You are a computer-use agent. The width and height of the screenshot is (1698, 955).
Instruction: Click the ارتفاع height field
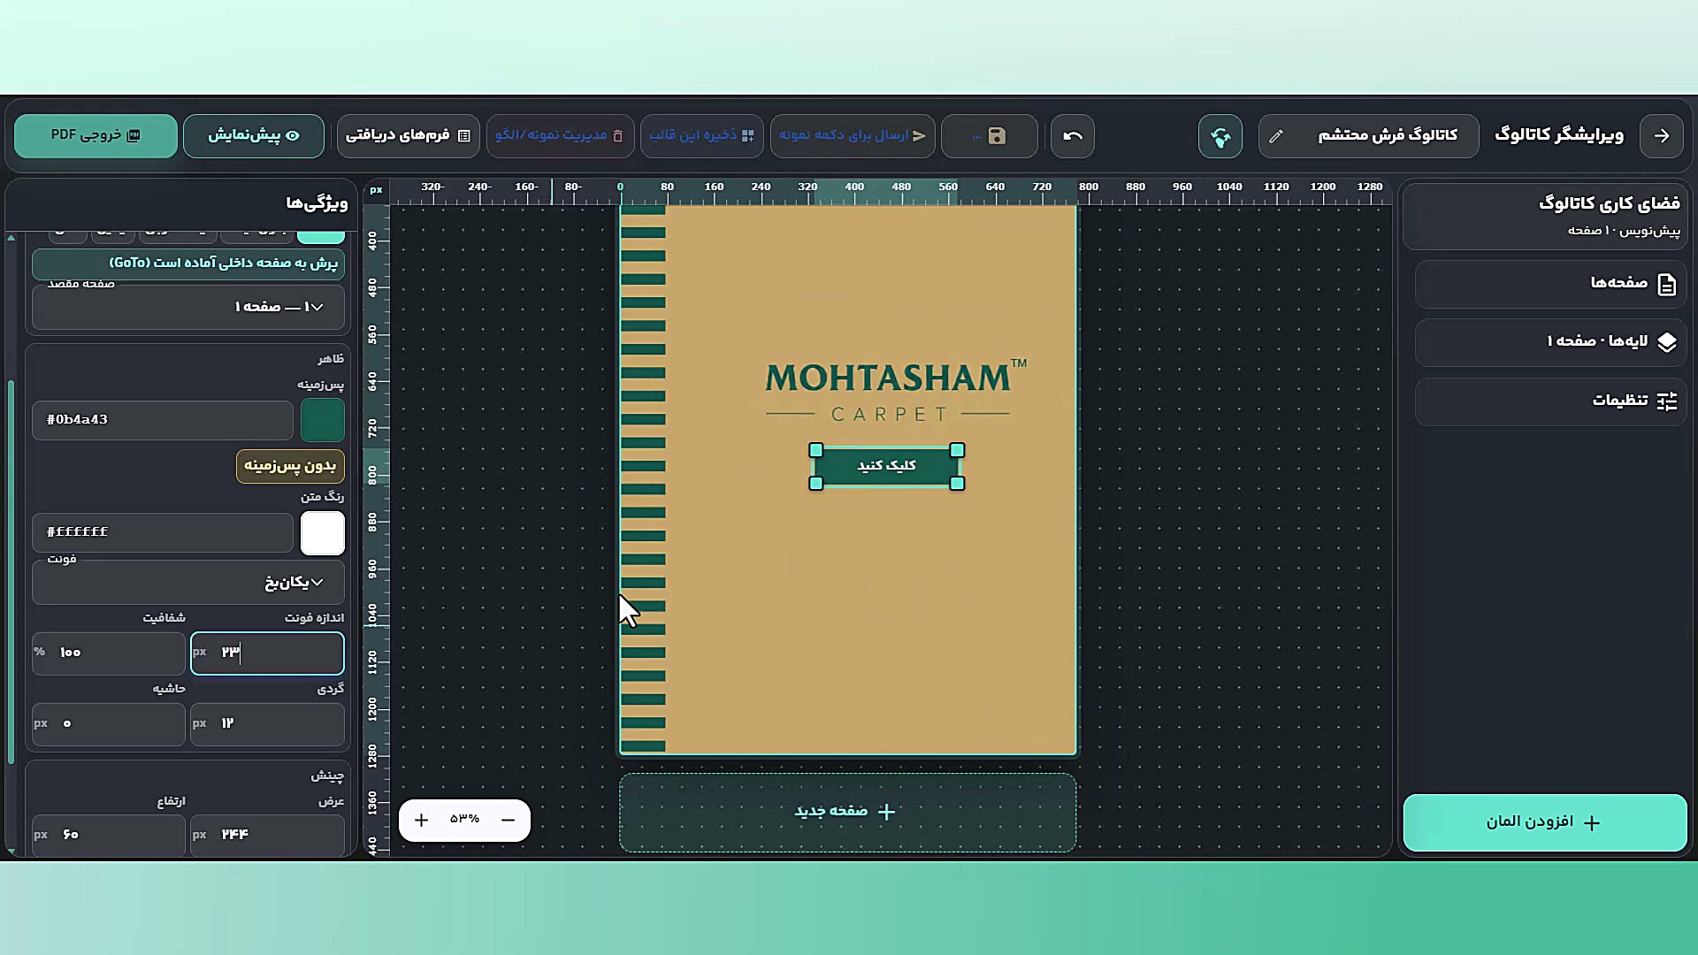pos(109,835)
